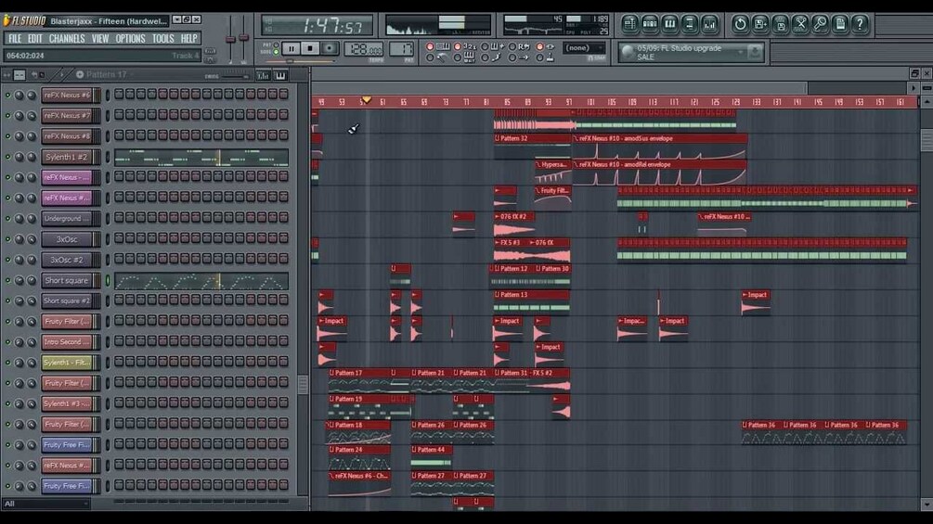933x524 pixels.
Task: Open the FILE menu
Action: (15, 39)
